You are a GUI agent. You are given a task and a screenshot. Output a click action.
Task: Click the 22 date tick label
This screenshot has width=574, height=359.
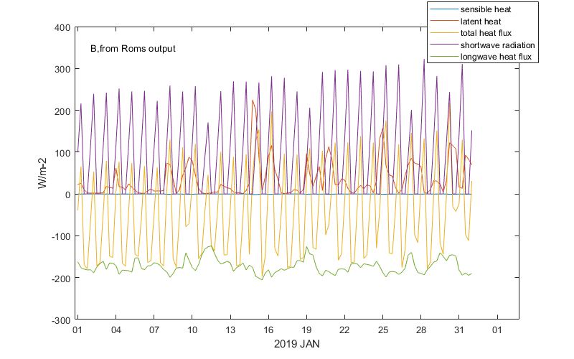click(x=344, y=330)
